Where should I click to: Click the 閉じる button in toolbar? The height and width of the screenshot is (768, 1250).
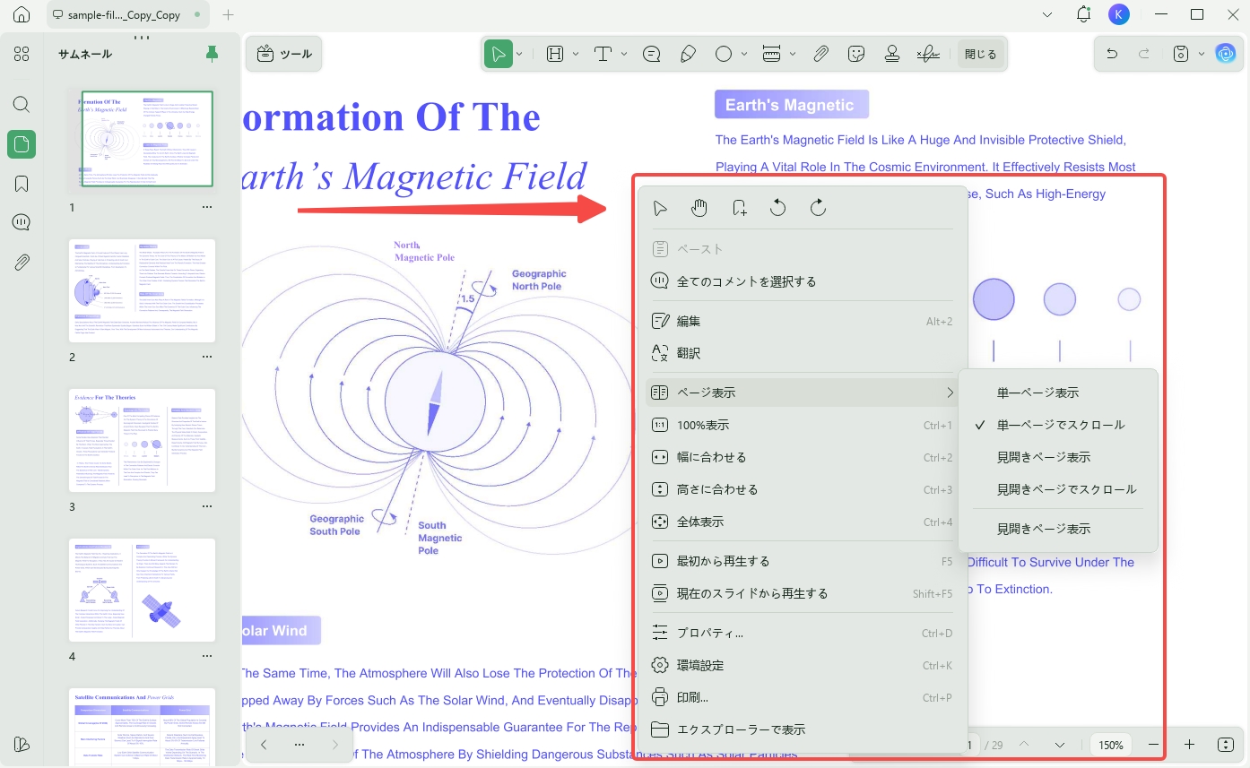pyautogui.click(x=980, y=54)
